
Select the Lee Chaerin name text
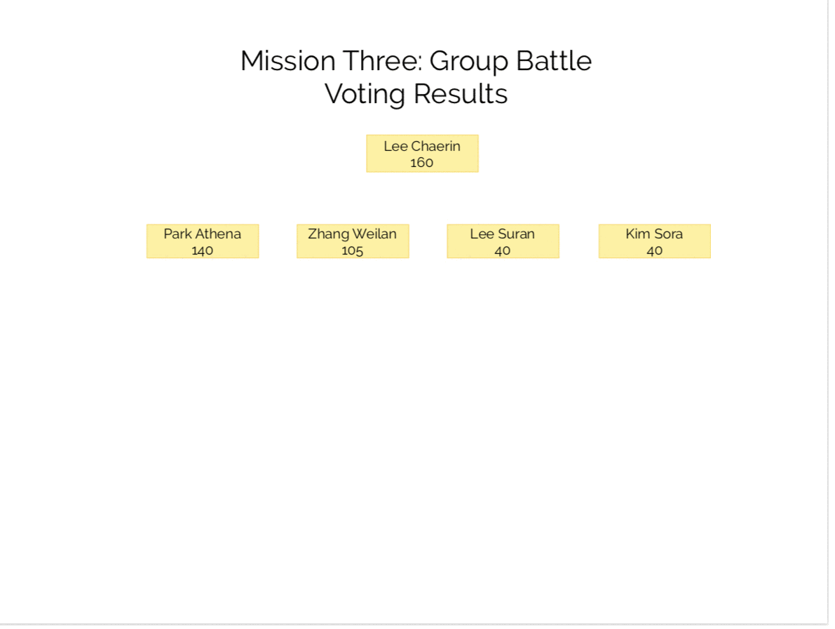422,146
